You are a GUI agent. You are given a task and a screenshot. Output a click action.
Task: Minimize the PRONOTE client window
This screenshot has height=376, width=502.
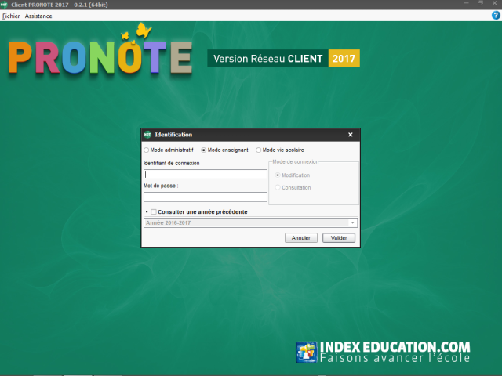[466, 3]
